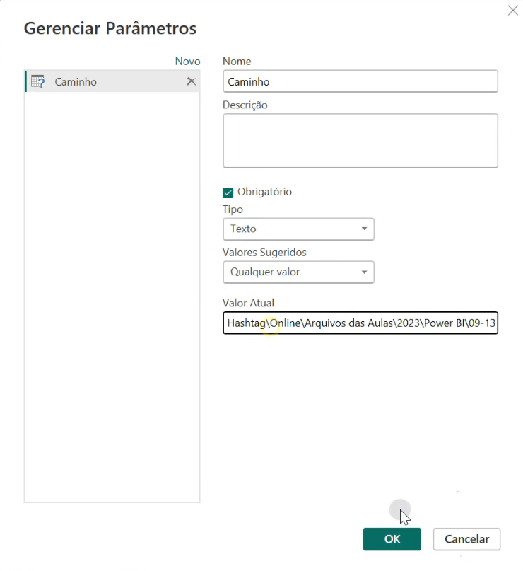Click Novo to create a parameter
The image size is (523, 571).
[x=188, y=61]
